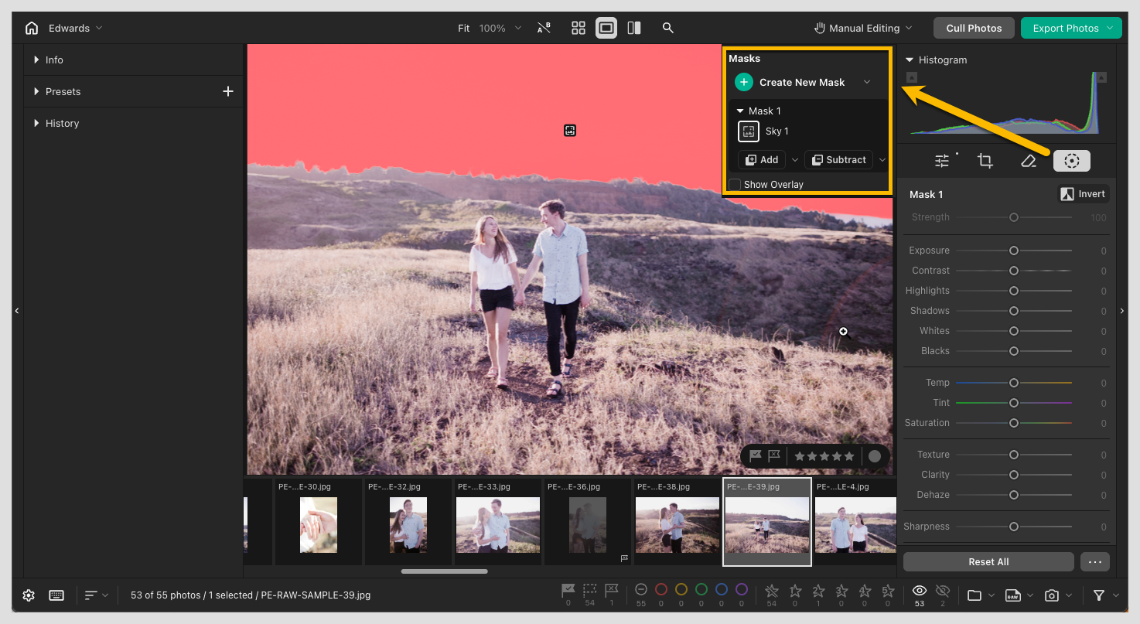Open the filter funnel icon
The image size is (1140, 624).
(1099, 595)
